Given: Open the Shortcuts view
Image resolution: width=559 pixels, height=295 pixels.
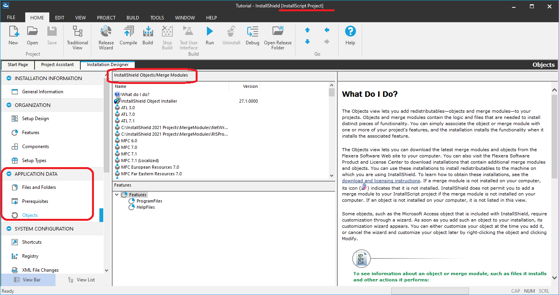Looking at the screenshot, I should pos(32,242).
